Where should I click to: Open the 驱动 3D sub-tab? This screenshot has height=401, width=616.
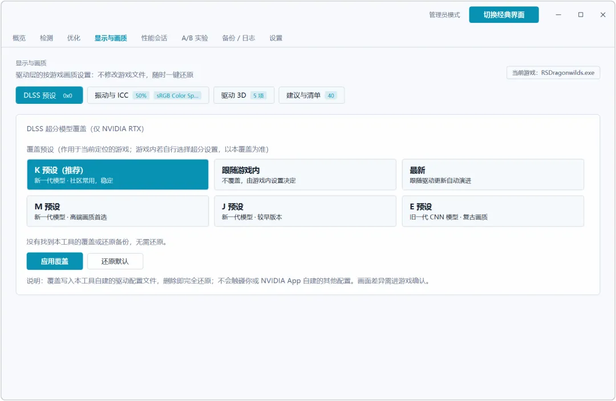[244, 95]
